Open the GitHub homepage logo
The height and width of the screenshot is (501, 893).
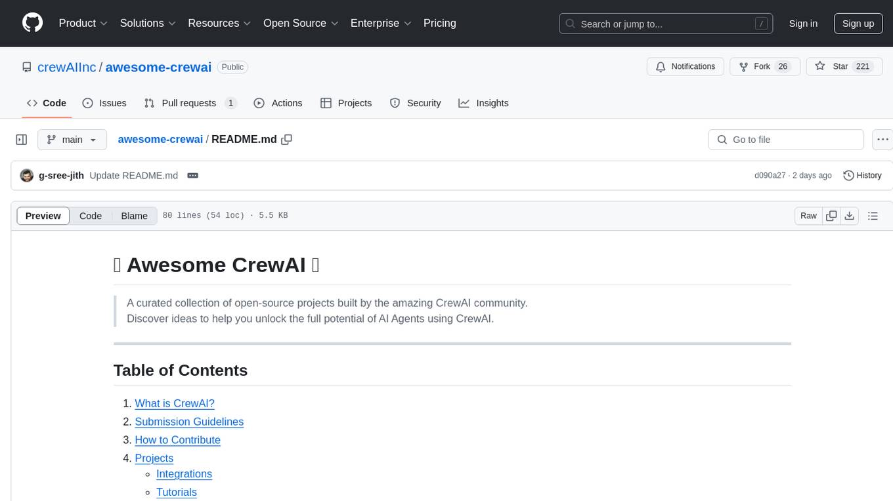(x=33, y=23)
